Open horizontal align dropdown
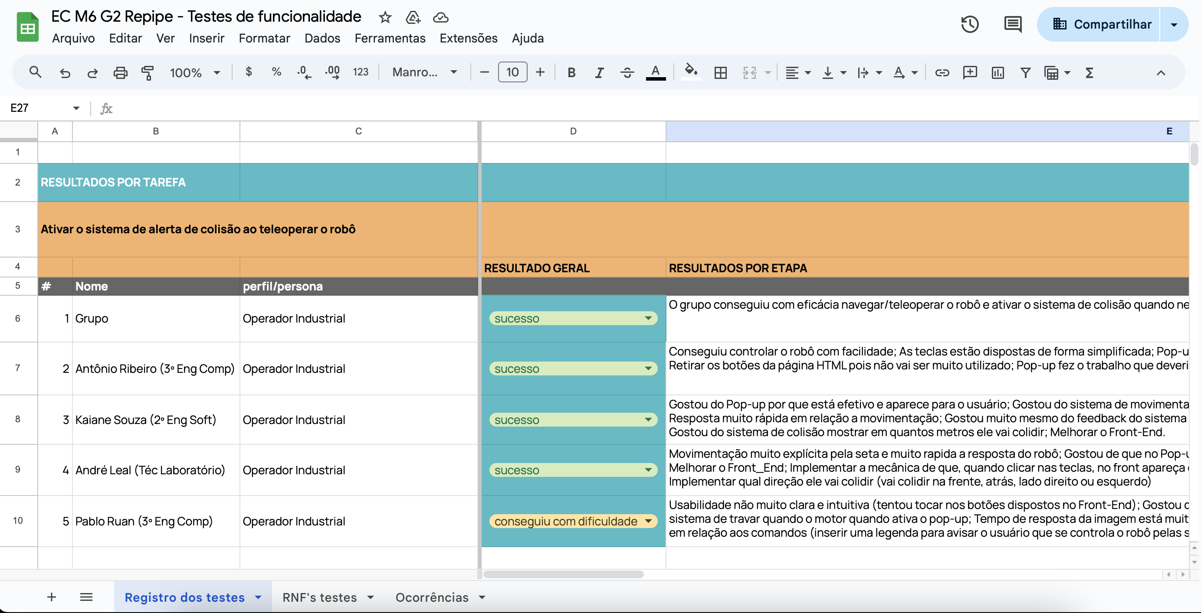Image resolution: width=1201 pixels, height=613 pixels. tap(798, 73)
